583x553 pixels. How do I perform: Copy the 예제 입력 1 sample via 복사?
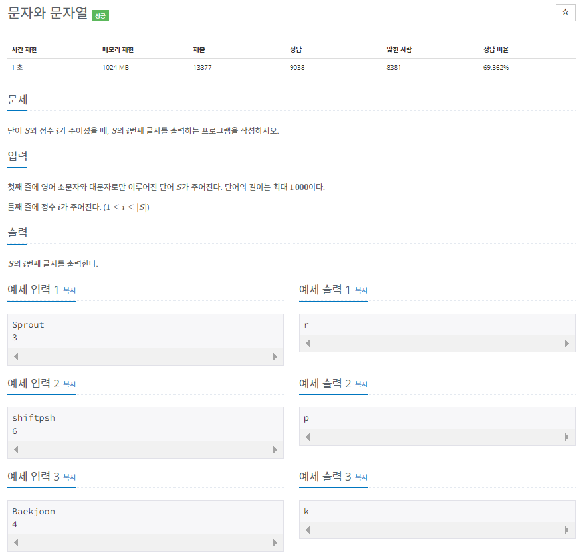coord(69,290)
